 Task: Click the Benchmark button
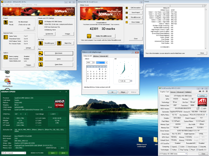point(59,53)
